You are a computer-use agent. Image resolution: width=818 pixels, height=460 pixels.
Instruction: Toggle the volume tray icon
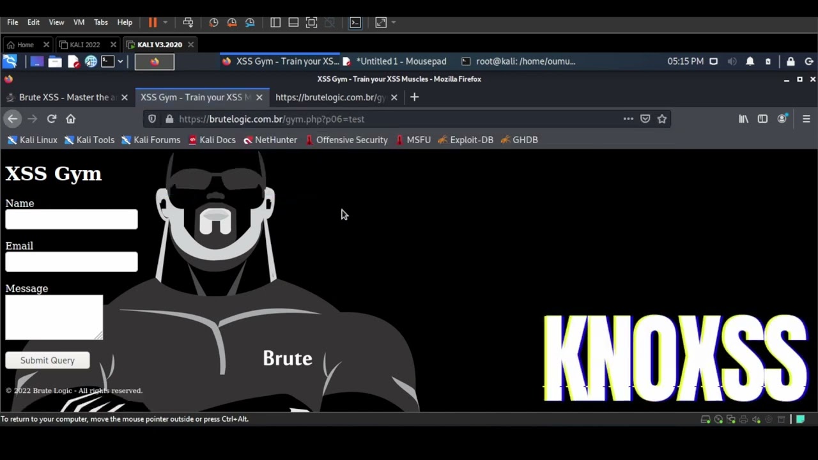point(732,61)
